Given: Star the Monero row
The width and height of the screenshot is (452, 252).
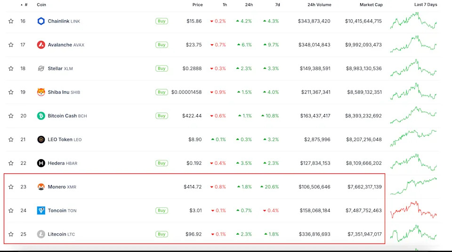Looking at the screenshot, I should pyautogui.click(x=11, y=187).
